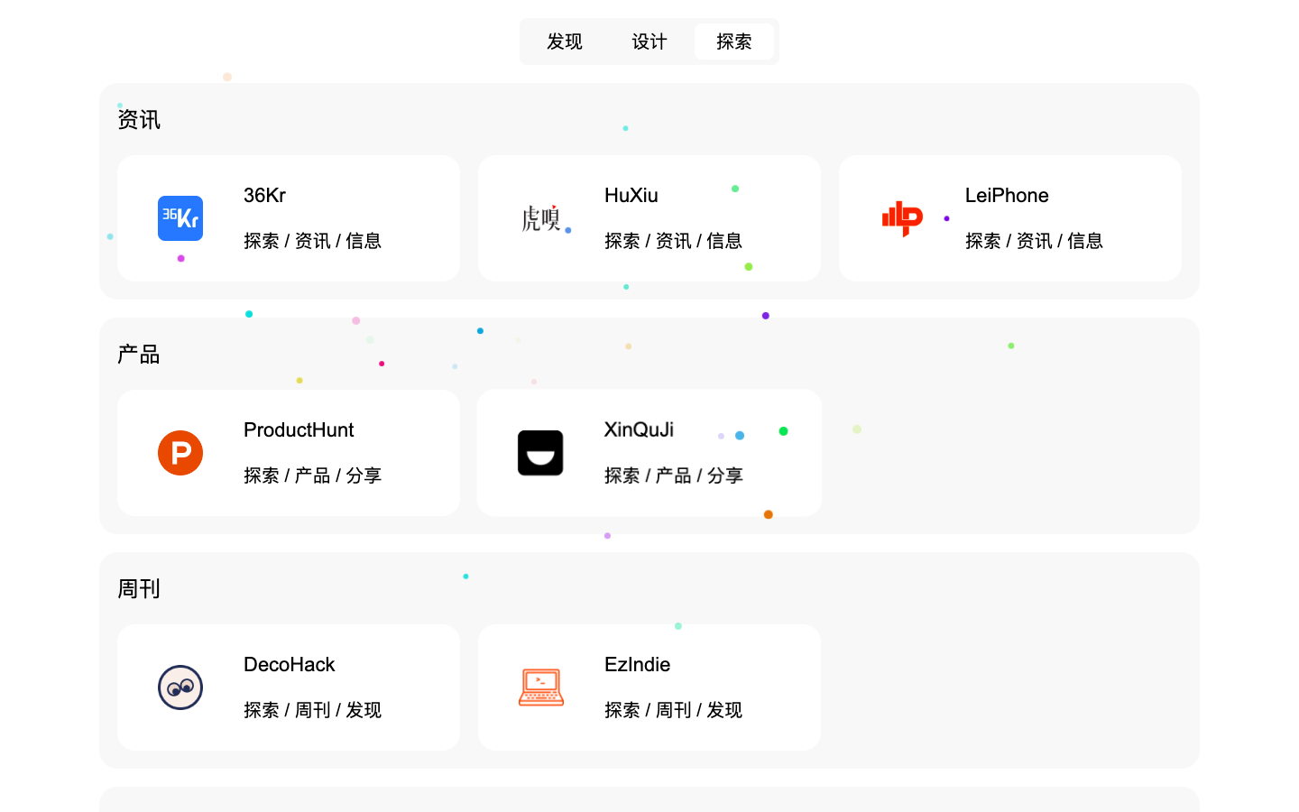Select the ProductHunt orange P icon
This screenshot has height=812, width=1299.
click(x=180, y=453)
